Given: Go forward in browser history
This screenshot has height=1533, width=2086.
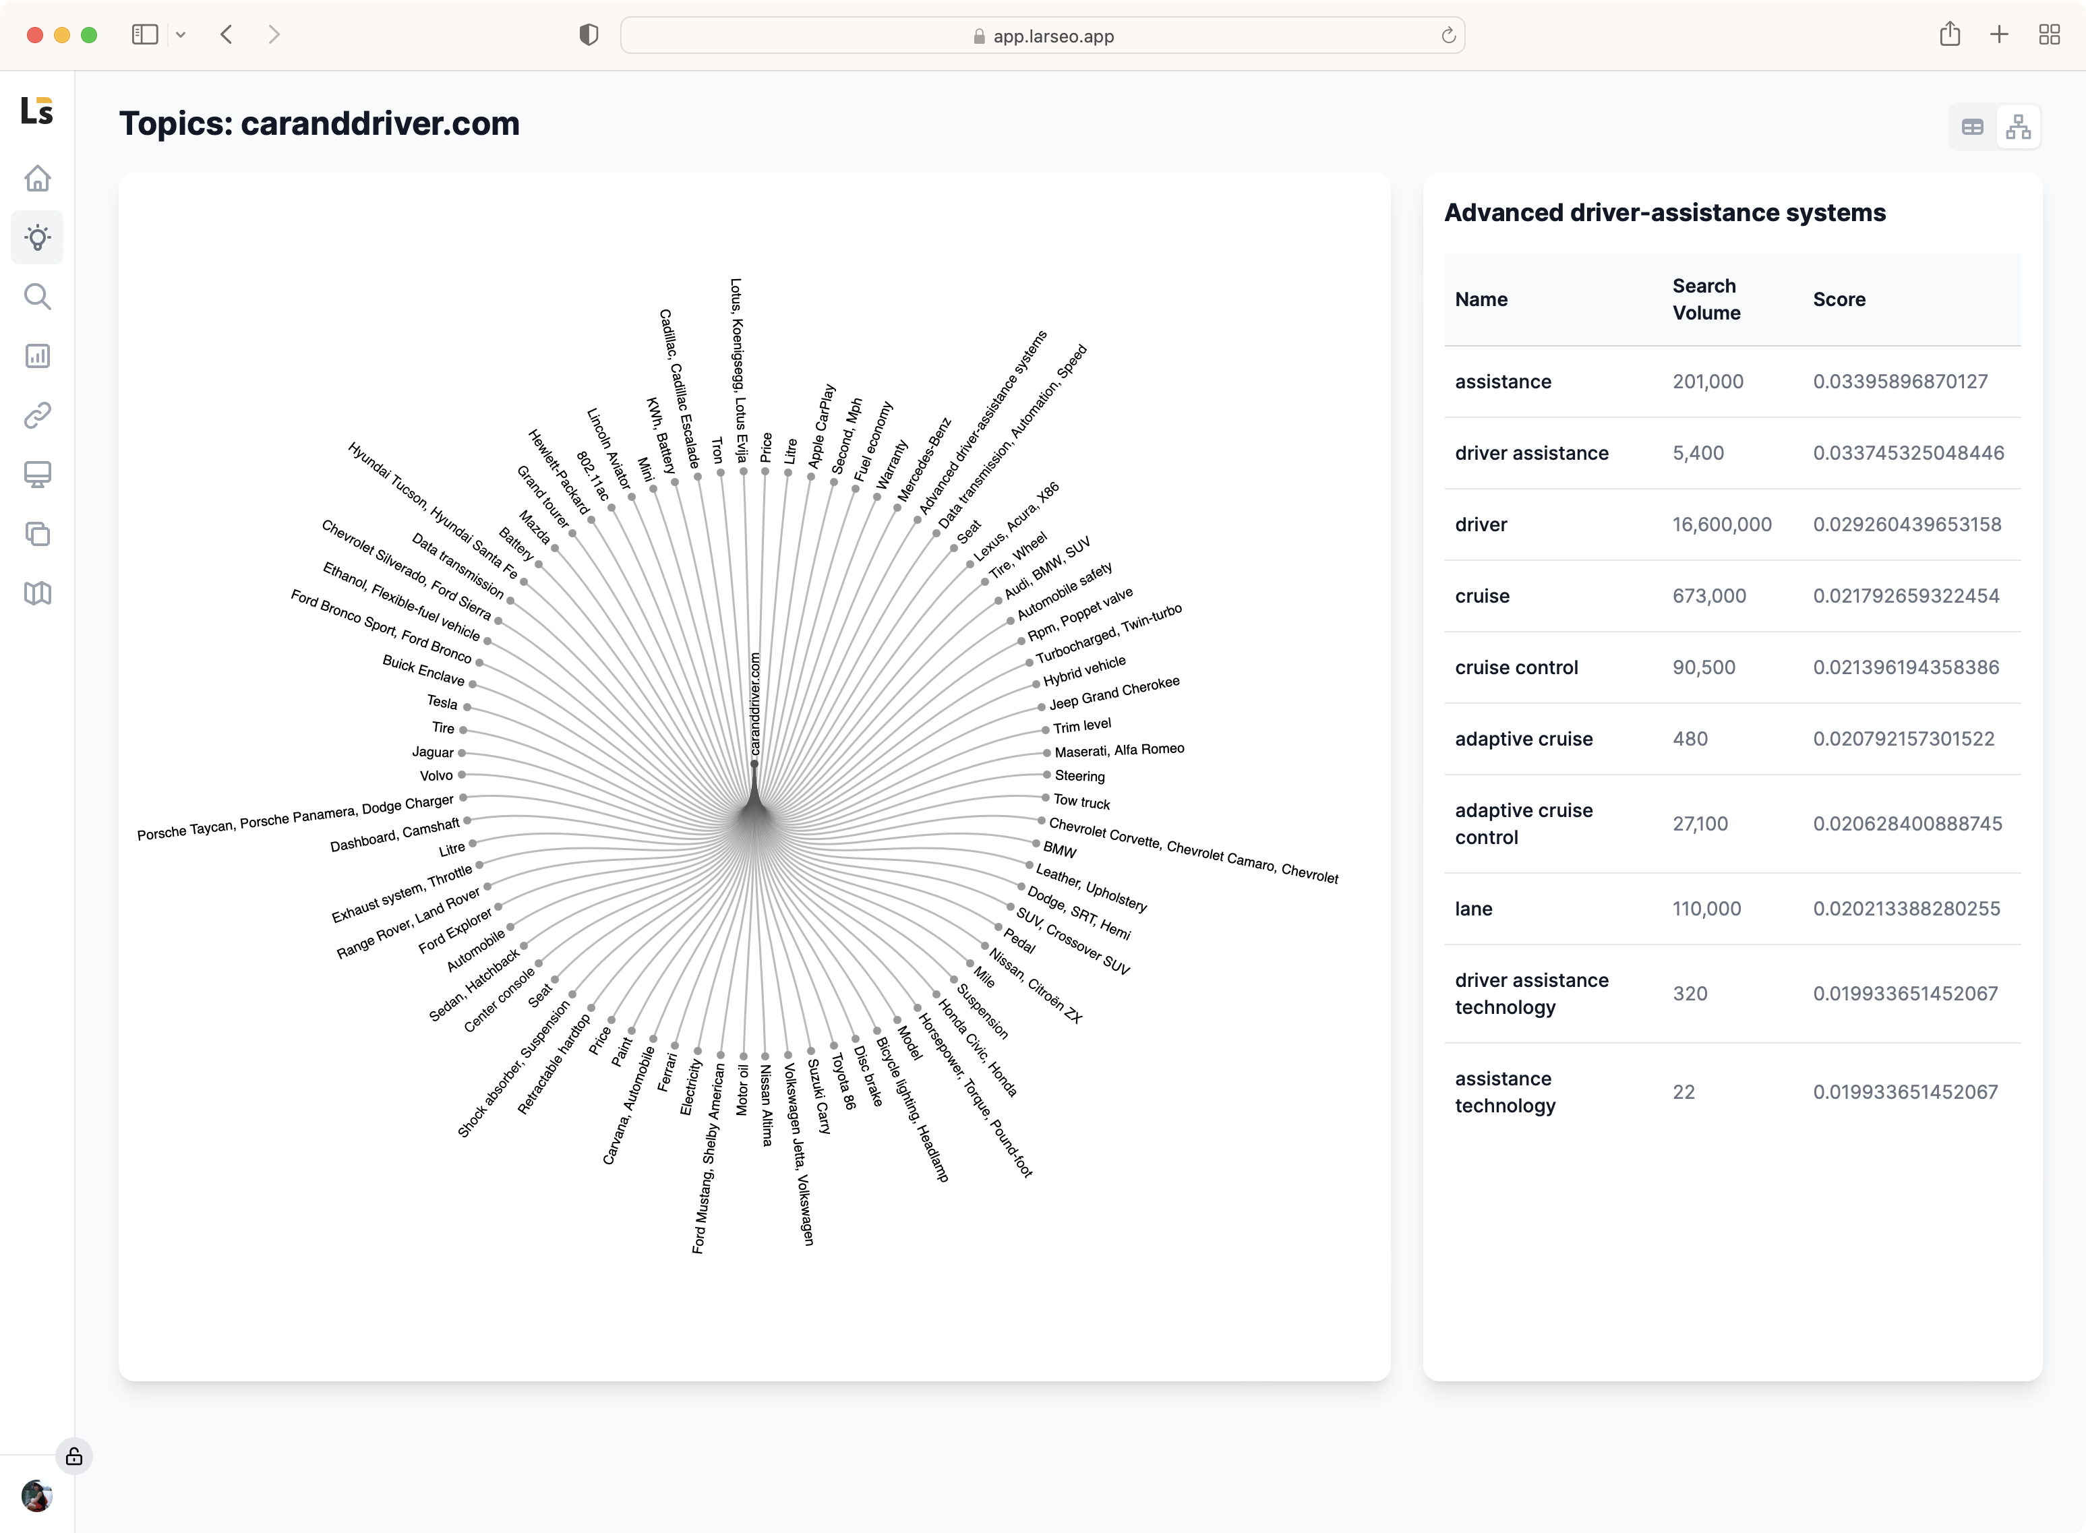Looking at the screenshot, I should pyautogui.click(x=274, y=35).
